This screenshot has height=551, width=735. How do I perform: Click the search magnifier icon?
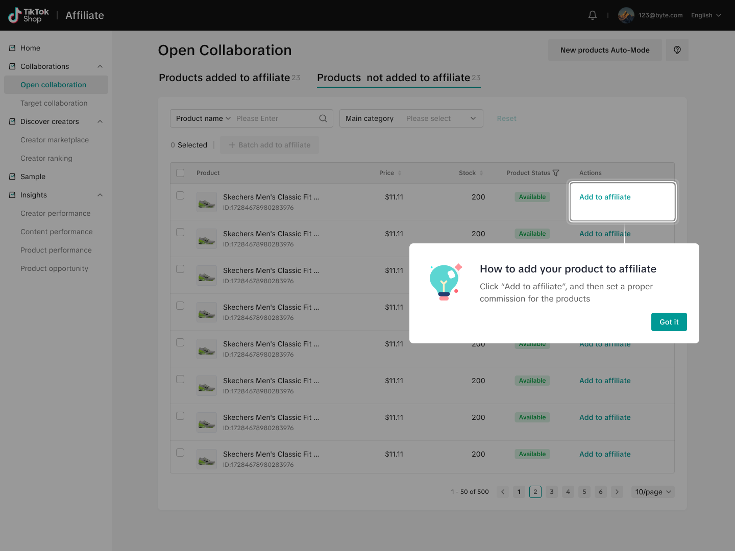coord(323,118)
